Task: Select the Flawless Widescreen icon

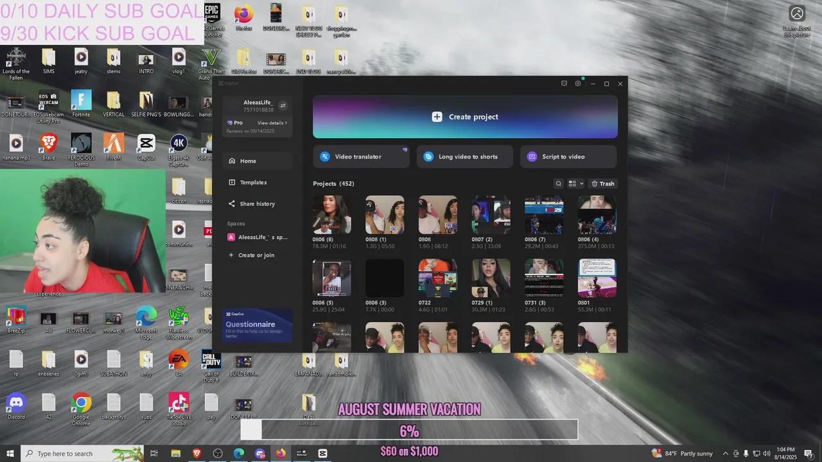Action: click(x=179, y=323)
